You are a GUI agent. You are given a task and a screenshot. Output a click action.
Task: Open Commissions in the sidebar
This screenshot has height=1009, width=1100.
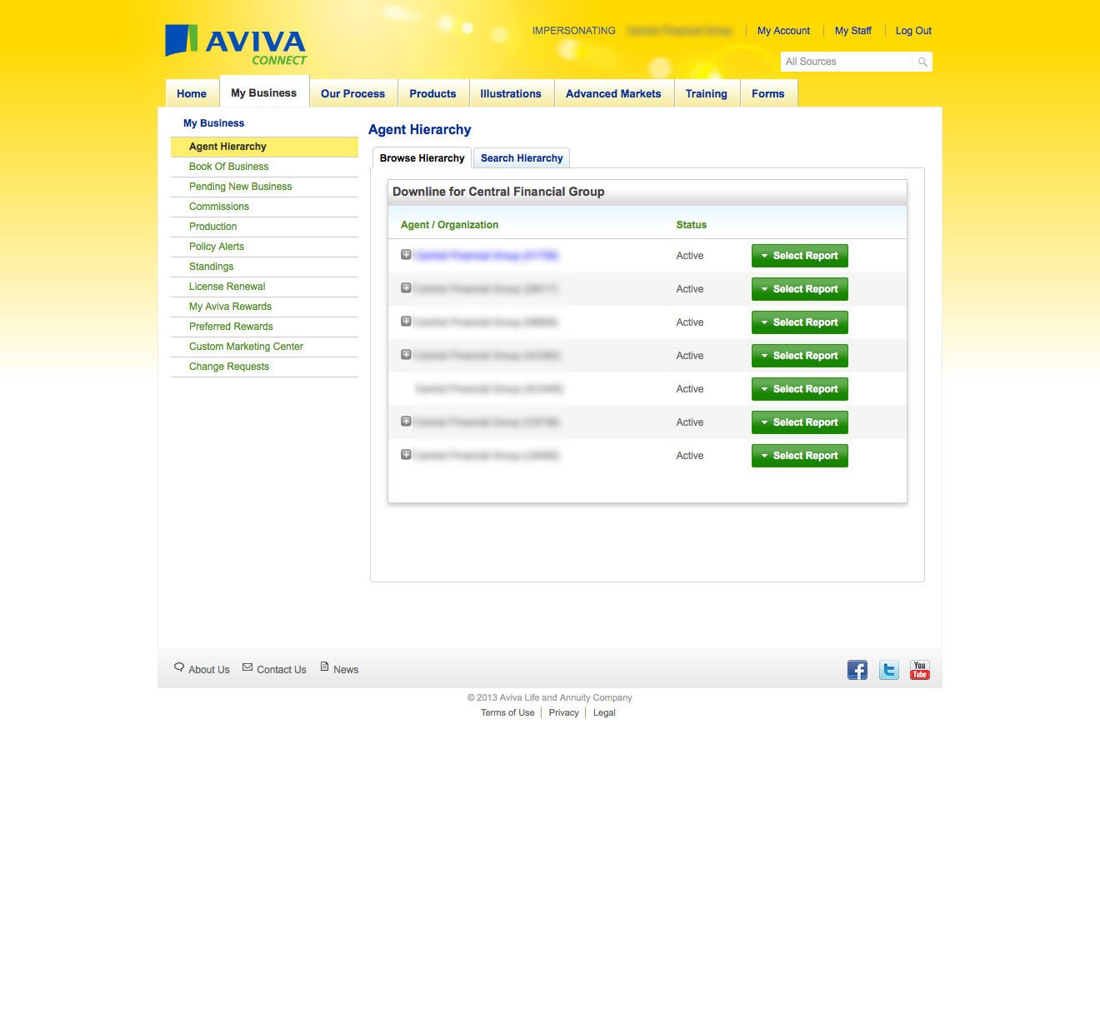(264, 207)
